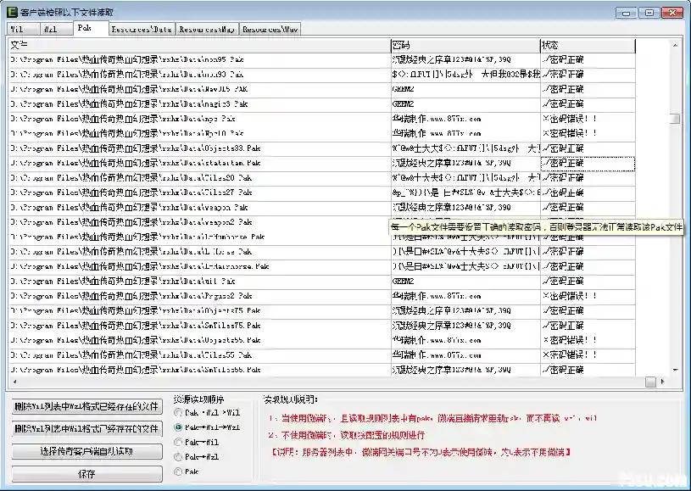
Task: Click the 密码正确 status of stateitem.Pak row
Action: pos(588,163)
